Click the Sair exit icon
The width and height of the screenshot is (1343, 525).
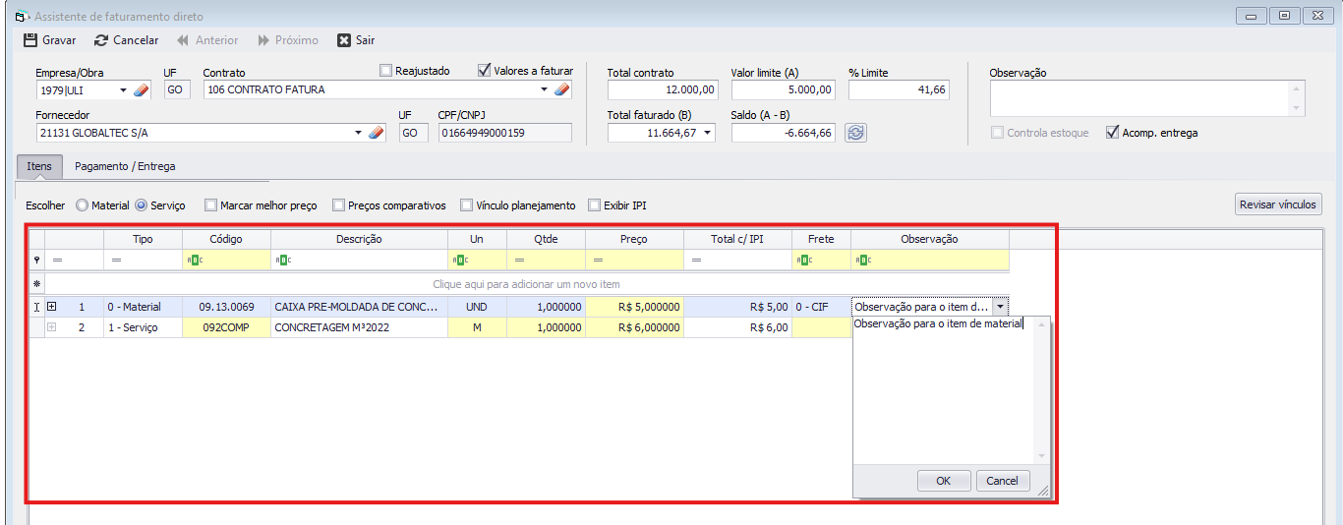(344, 40)
